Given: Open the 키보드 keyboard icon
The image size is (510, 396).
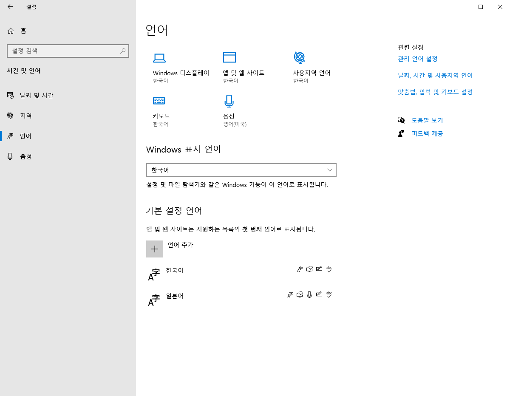Looking at the screenshot, I should pyautogui.click(x=159, y=101).
